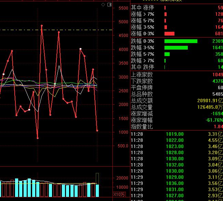The width and height of the screenshot is (223, 201).
Task: Click the 20901.91亿 turnover value
Action: [x=210, y=100]
